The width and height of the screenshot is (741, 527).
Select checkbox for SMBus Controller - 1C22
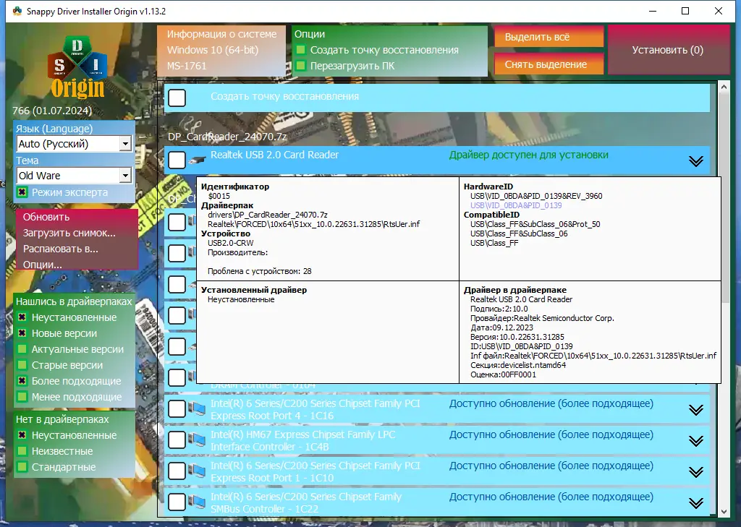(x=177, y=502)
